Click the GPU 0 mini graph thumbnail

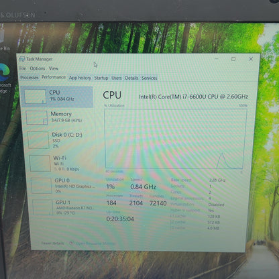(x=42, y=186)
